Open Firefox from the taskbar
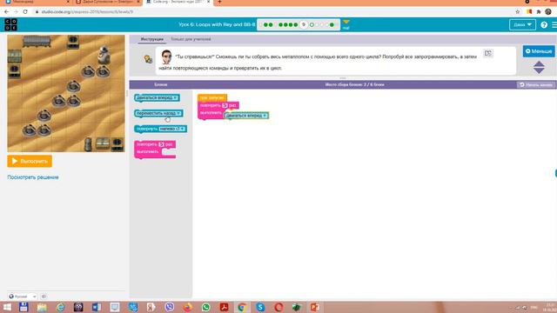This screenshot has height=313, width=557. (188, 307)
